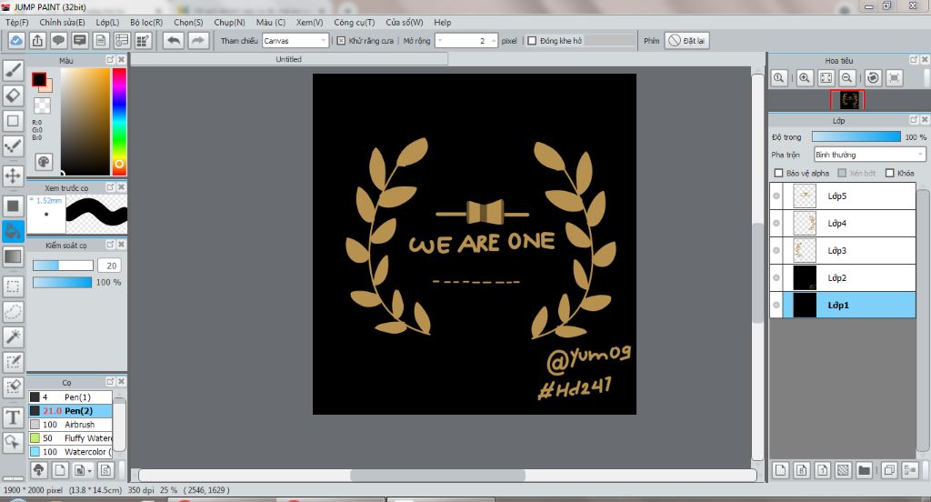Image resolution: width=931 pixels, height=502 pixels.
Task: Undock the Hoa tiêu navigator panel
Action: (914, 59)
